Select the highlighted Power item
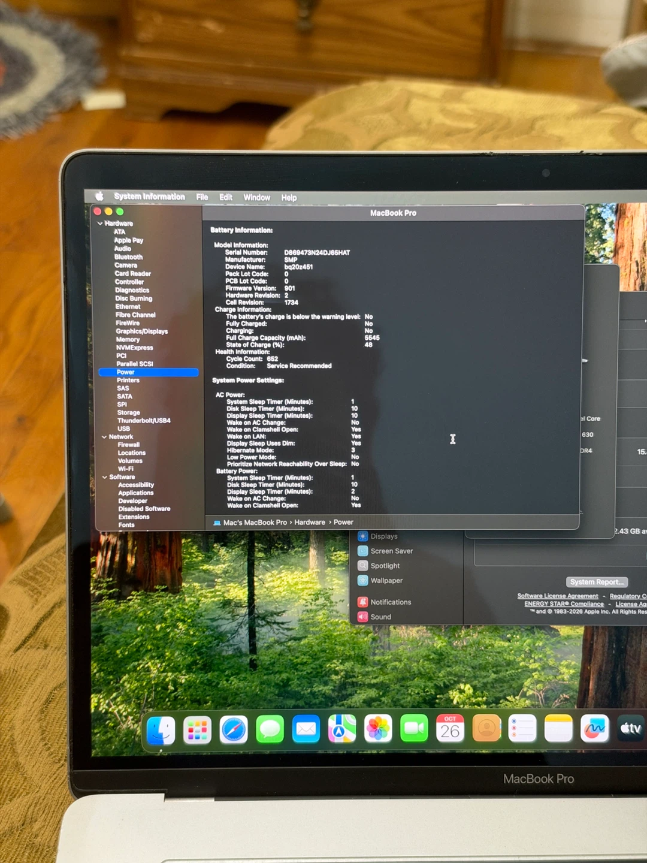The width and height of the screenshot is (647, 863). pyautogui.click(x=149, y=372)
